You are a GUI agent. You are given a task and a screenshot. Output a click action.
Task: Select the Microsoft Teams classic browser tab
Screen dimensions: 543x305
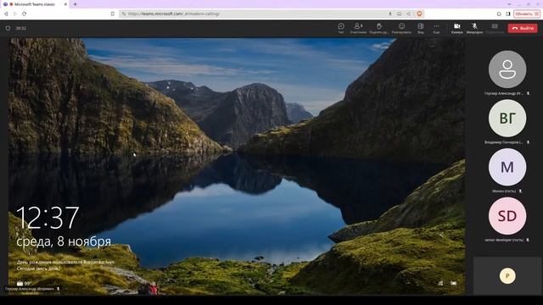point(35,4)
